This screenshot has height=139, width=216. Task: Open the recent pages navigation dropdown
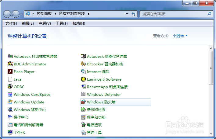[x=22, y=14]
